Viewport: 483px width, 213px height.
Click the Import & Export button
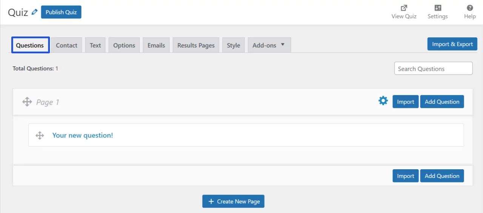pos(452,44)
